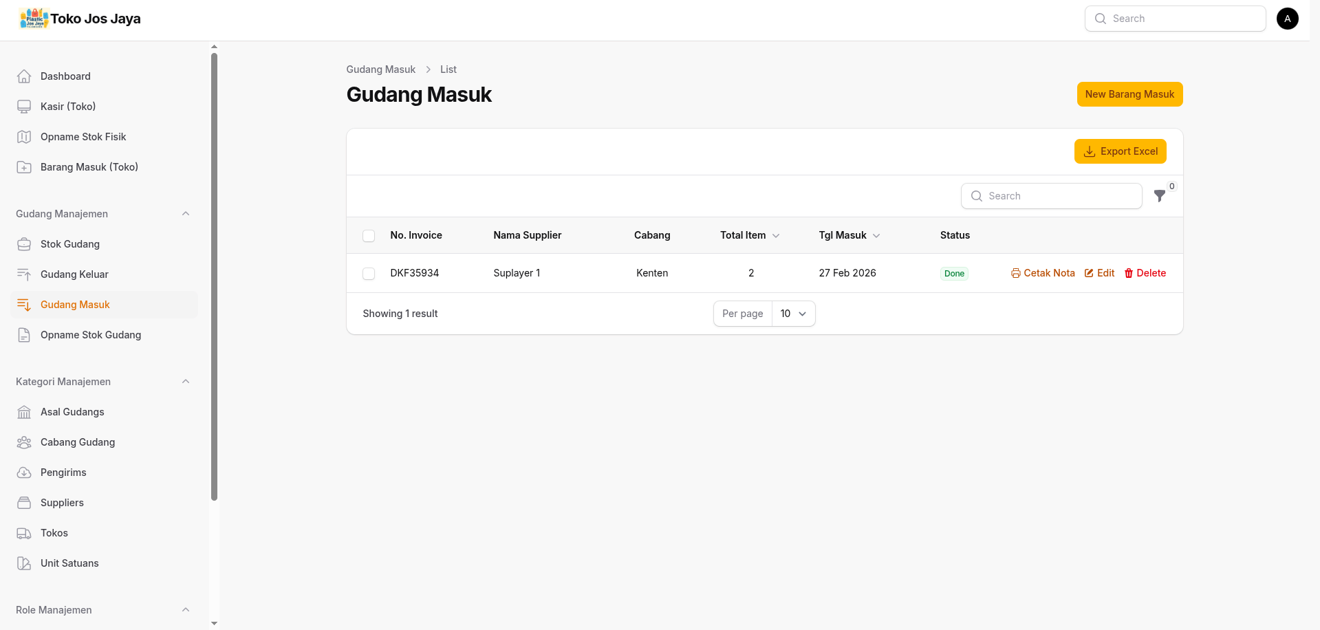This screenshot has height=630, width=1320.
Task: Click the sidebar scroll-down arrow
Action: [x=214, y=623]
